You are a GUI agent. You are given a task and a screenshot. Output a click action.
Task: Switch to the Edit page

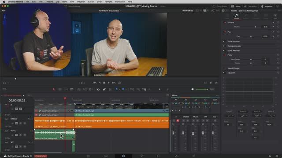pyautogui.click(x=123, y=156)
